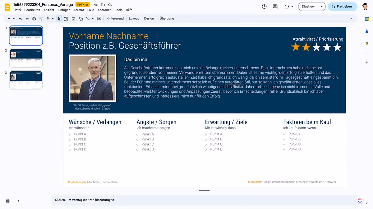373x209 pixels.
Task: Open the Formen tool to insert a shape
Action: (x=80, y=19)
